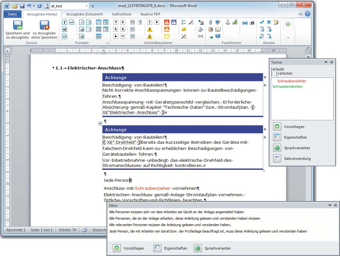Click the paperclip attachment icon
This screenshot has width=340, height=256.
[211, 23]
